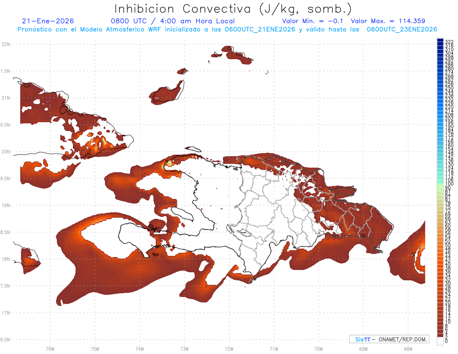The width and height of the screenshot is (458, 354).
Task: Click the '0600UTC_23ENE2026' valid-until timestamp
Action: [402, 29]
